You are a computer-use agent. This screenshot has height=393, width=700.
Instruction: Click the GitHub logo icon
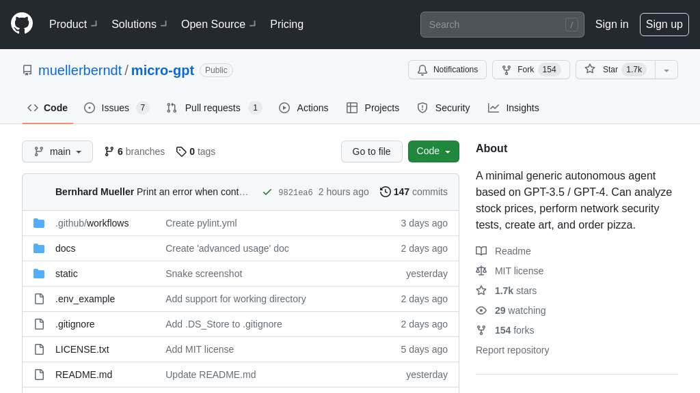[x=22, y=23]
